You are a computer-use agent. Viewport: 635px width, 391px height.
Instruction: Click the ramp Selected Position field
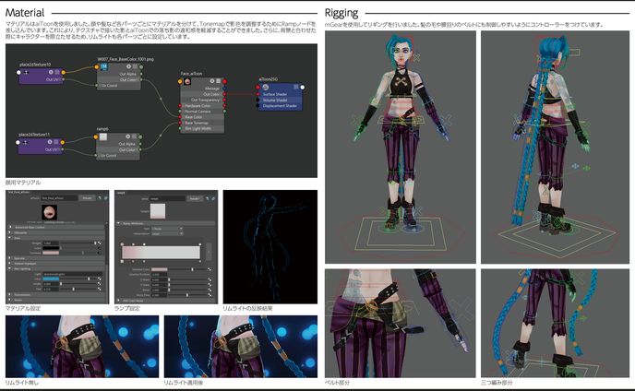pyautogui.click(x=159, y=275)
